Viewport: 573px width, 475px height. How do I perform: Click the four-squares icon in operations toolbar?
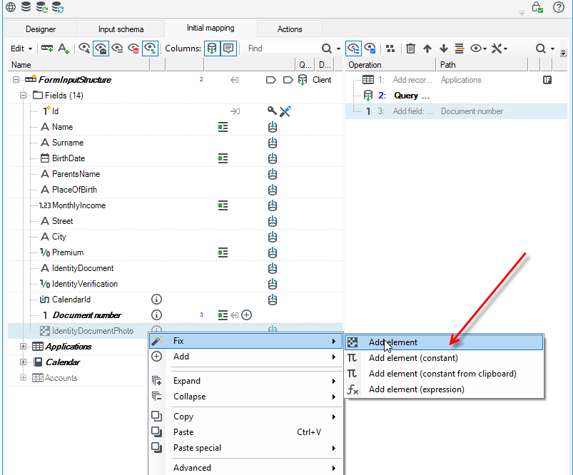click(390, 48)
